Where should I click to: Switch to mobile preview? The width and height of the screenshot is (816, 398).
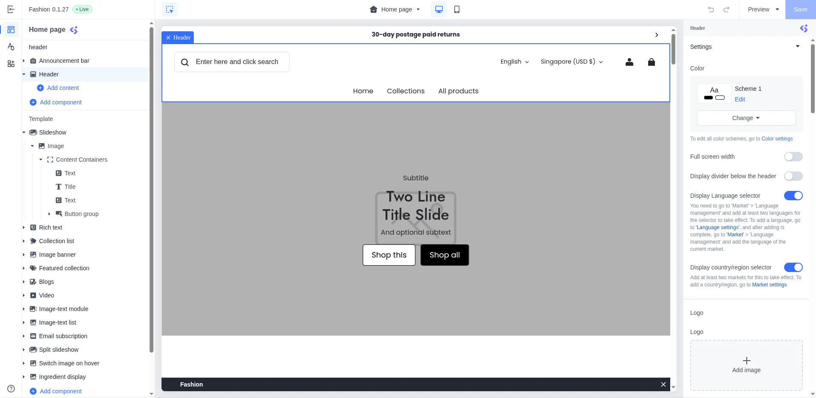457,9
